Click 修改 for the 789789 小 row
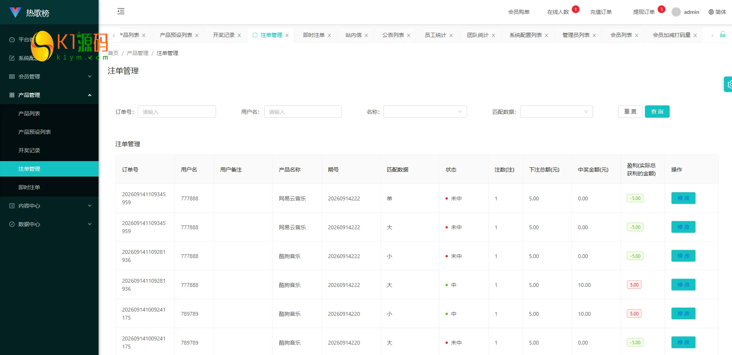This screenshot has height=355, width=732. 683,313
